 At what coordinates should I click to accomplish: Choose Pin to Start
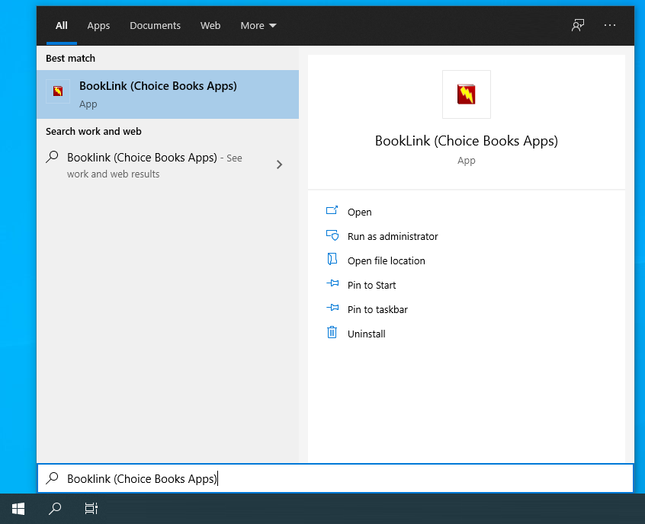[x=371, y=285]
